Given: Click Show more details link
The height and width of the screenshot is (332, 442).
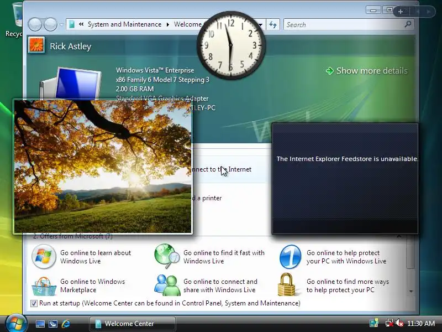Looking at the screenshot, I should click(x=372, y=71).
